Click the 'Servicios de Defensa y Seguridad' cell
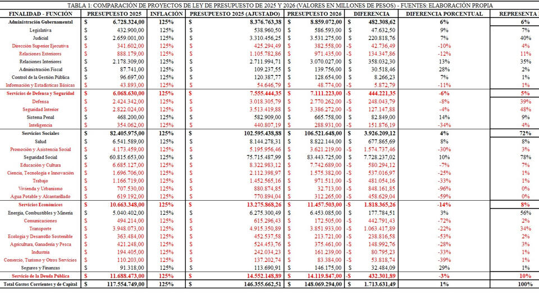The image size is (539, 294). (x=39, y=92)
